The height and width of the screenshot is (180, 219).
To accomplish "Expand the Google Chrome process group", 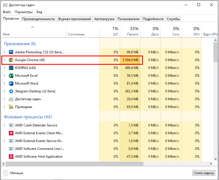I will tap(4, 60).
